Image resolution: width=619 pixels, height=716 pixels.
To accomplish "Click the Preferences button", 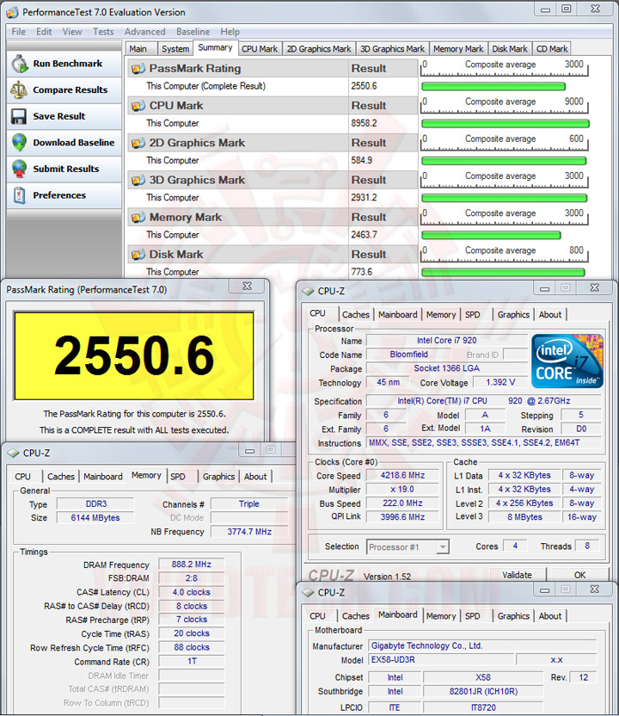I will pyautogui.click(x=64, y=195).
